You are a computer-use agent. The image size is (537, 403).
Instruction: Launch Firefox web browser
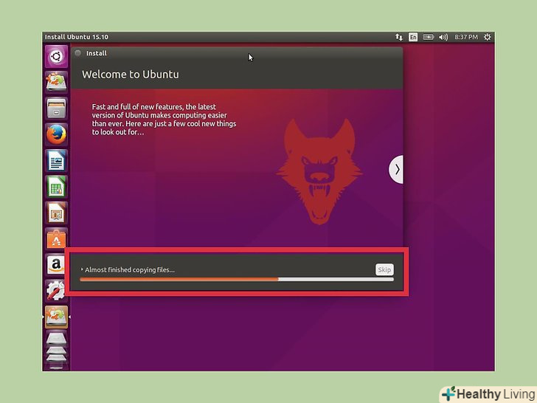[x=56, y=134]
